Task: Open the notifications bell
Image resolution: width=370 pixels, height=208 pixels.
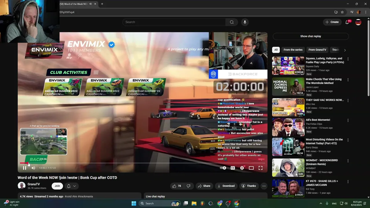Action: [x=347, y=22]
